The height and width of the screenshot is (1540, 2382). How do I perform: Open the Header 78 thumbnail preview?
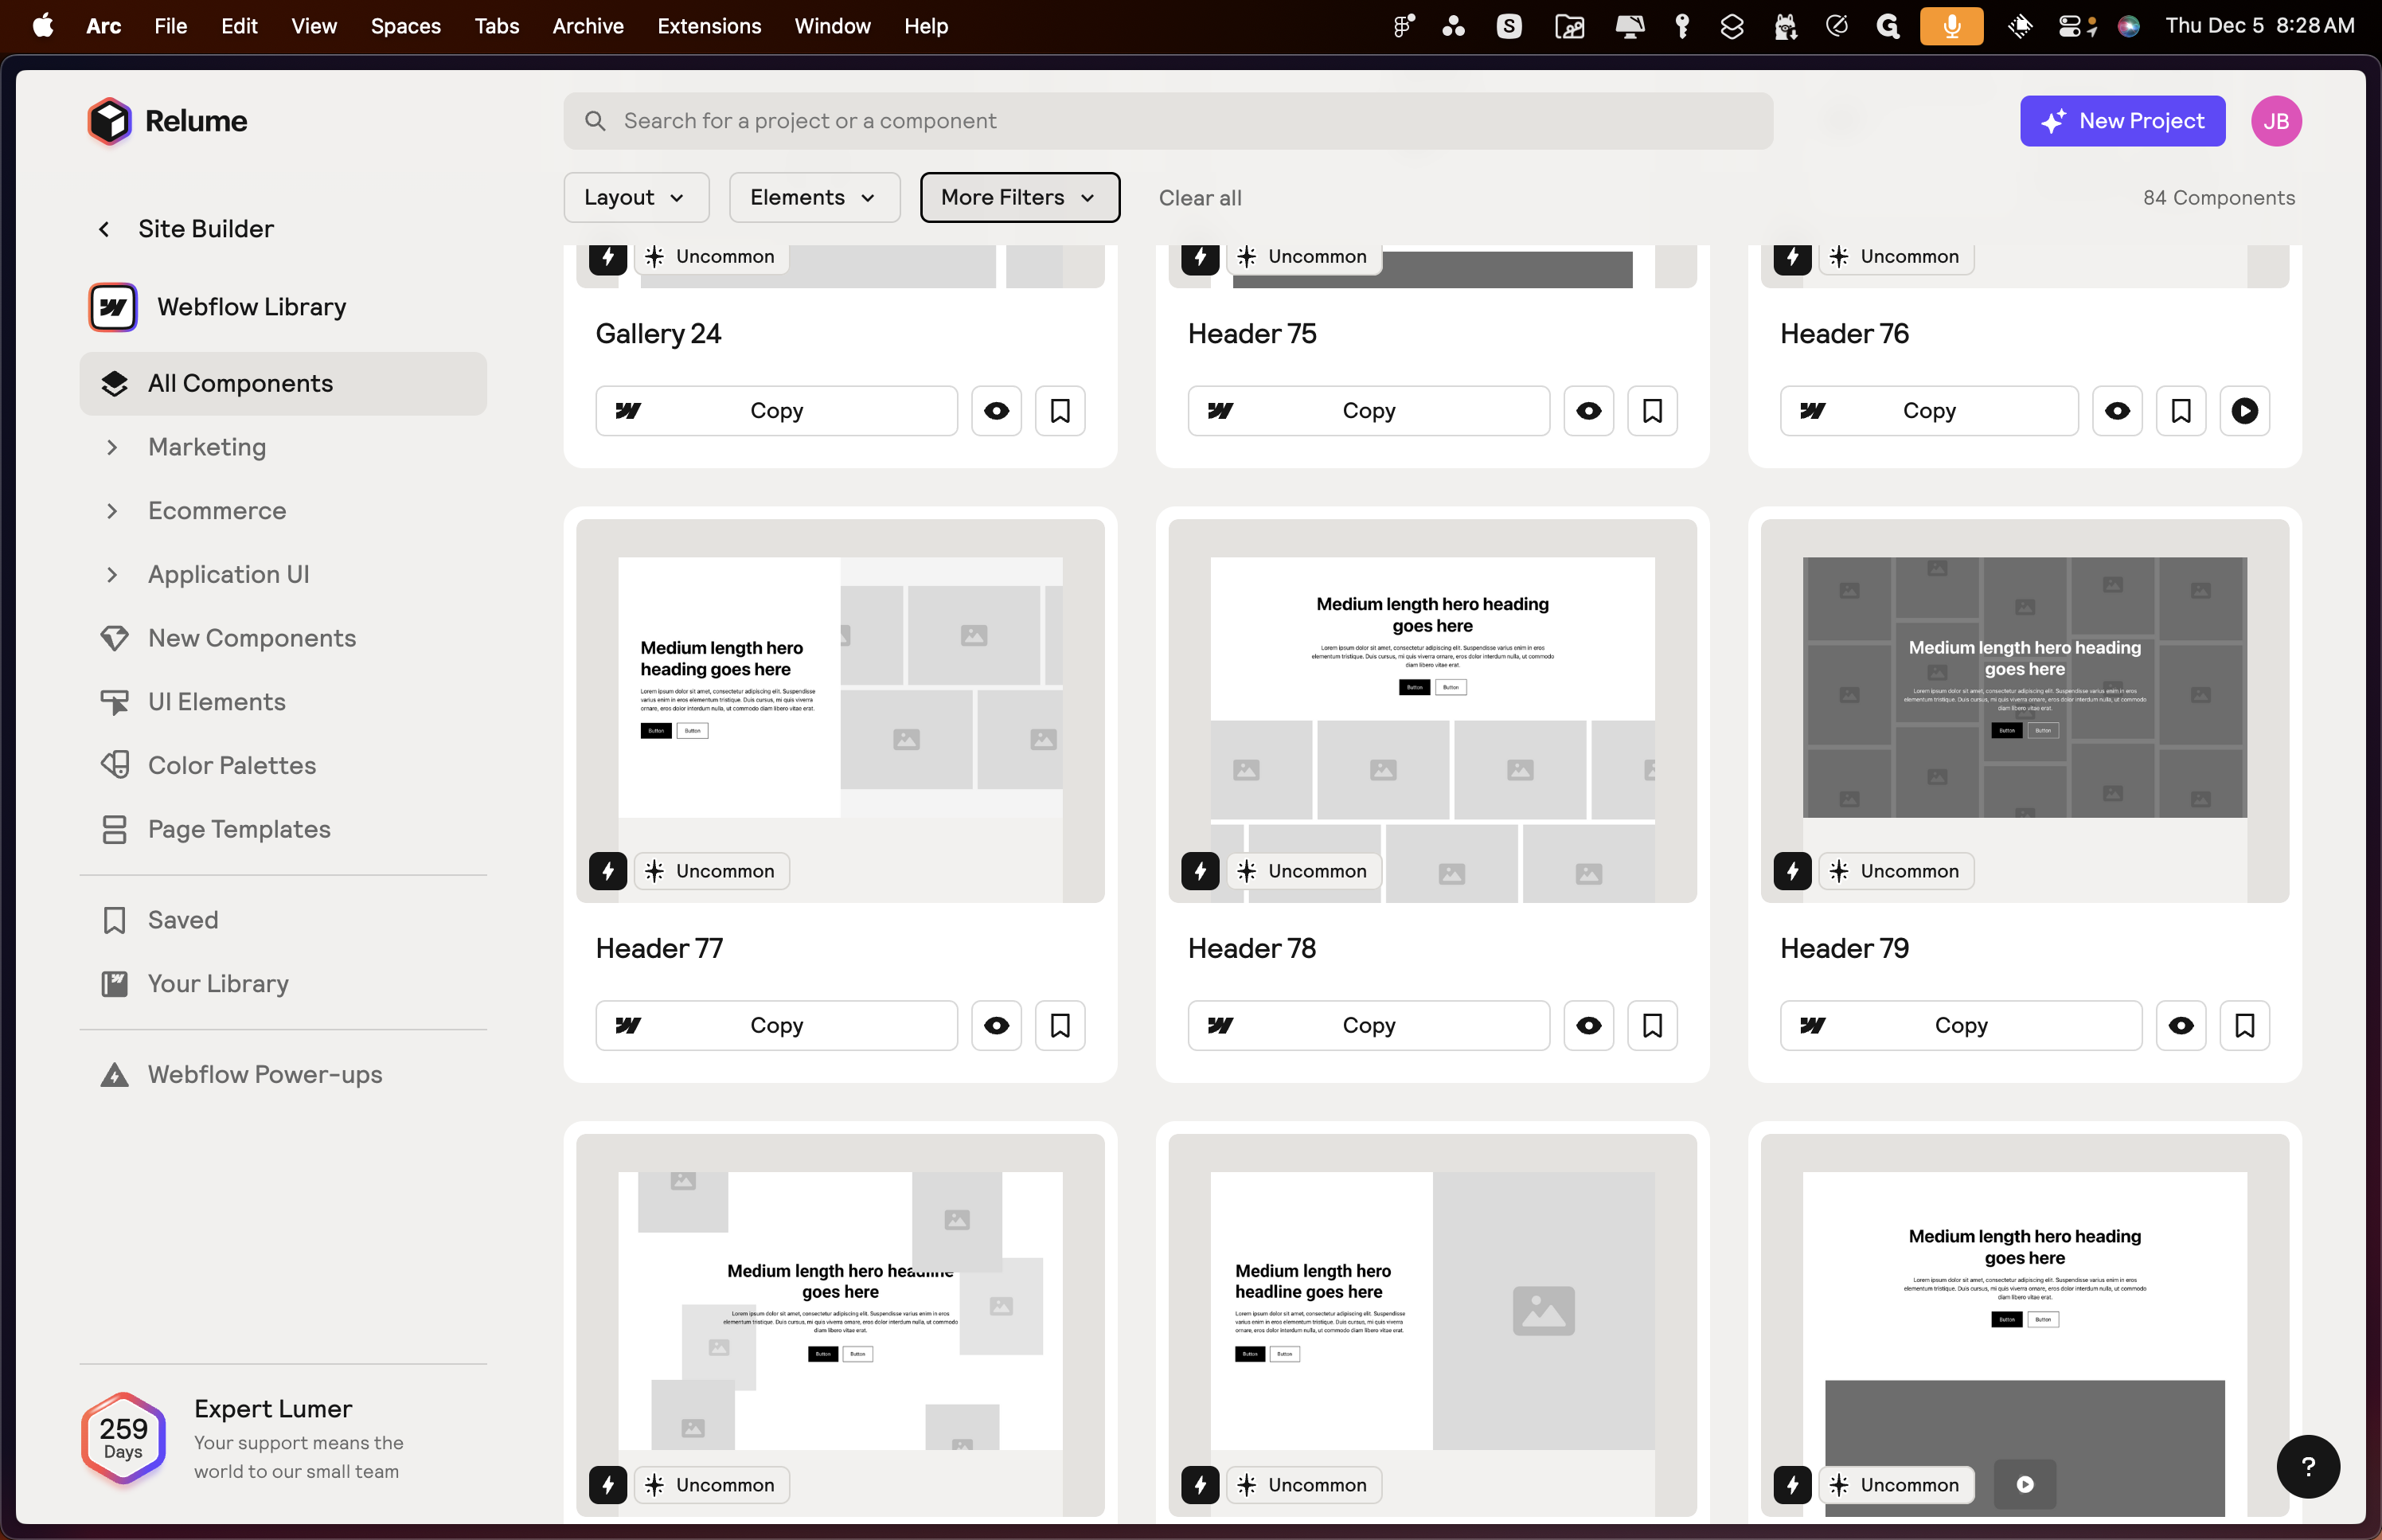[1431, 710]
